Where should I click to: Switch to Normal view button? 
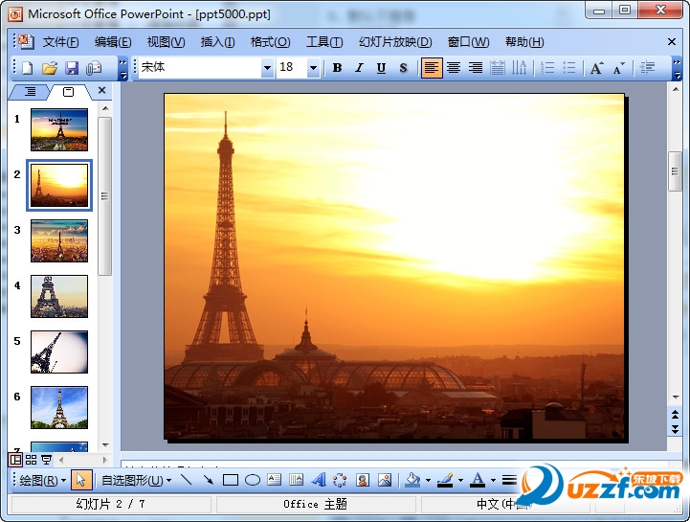15,460
